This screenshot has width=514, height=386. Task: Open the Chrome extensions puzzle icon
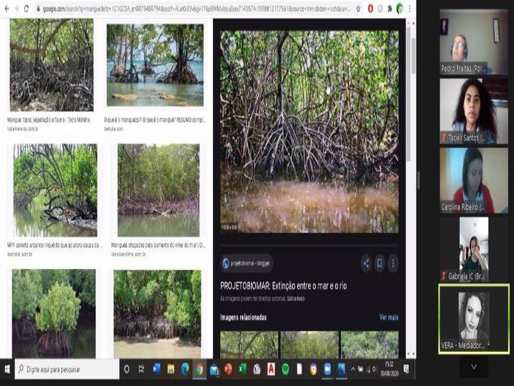pyautogui.click(x=390, y=9)
